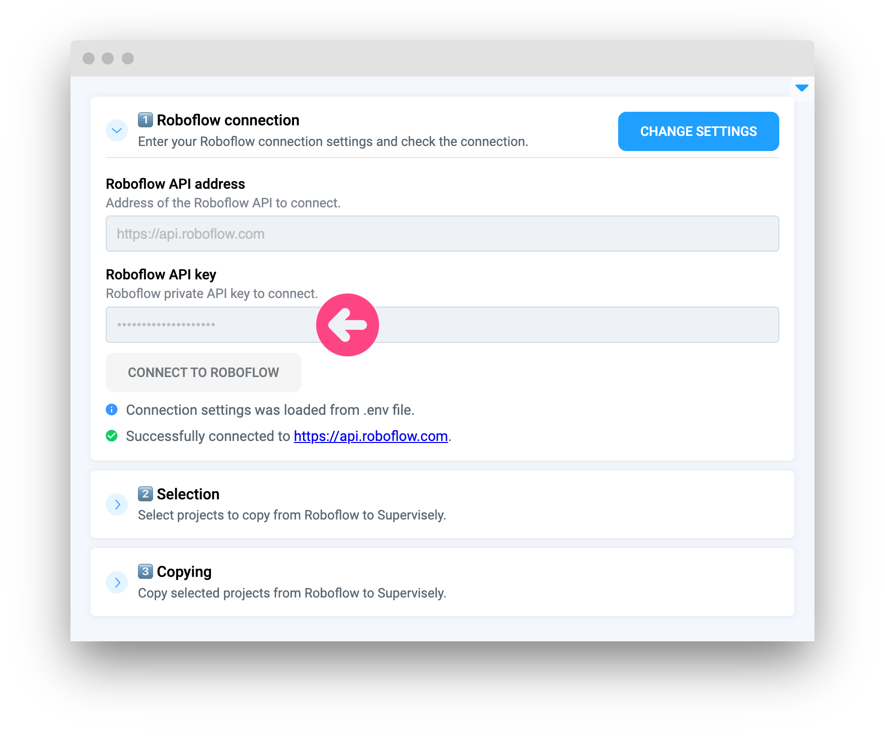
Task: Open the blue dropdown triangle at top right
Action: pyautogui.click(x=801, y=88)
